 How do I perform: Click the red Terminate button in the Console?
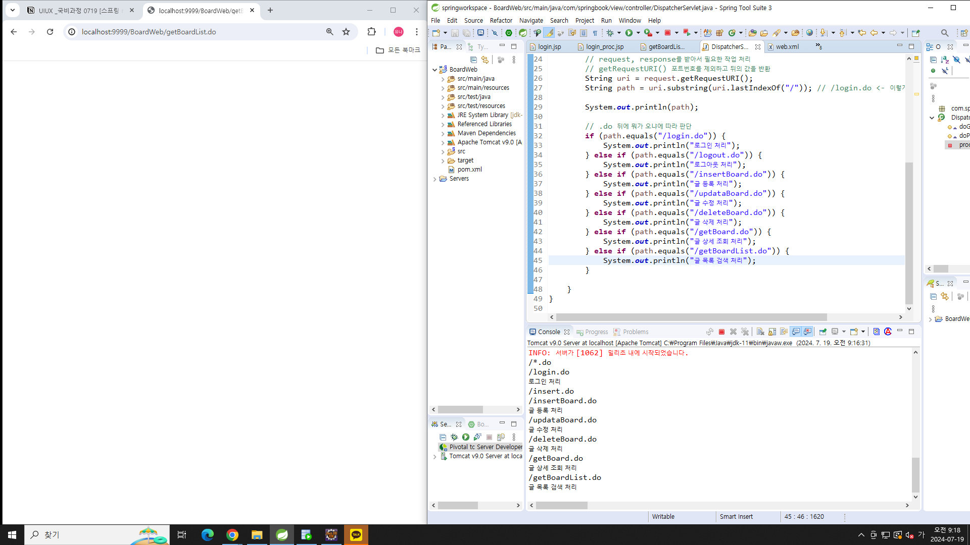coord(721,332)
